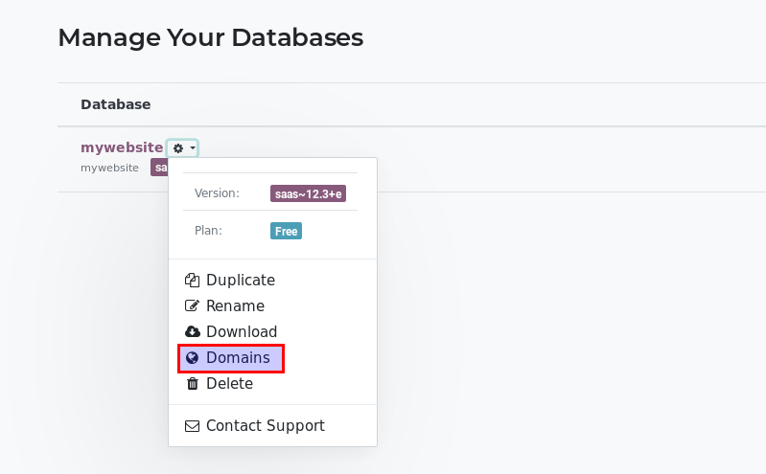Open the mywebsite database link
Screen dimensions: 766x474
122,147
